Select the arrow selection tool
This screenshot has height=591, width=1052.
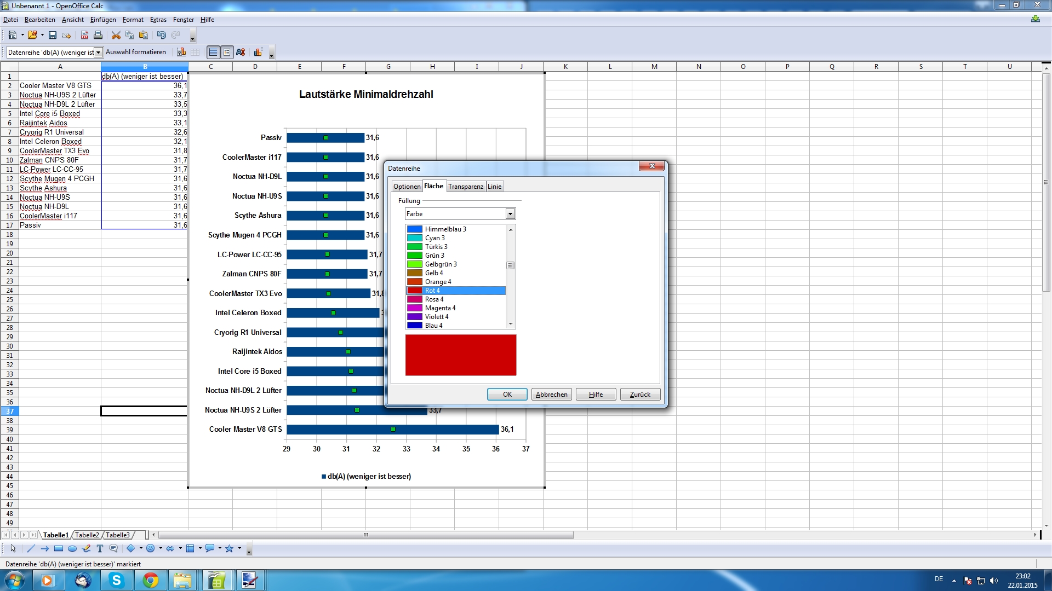click(x=13, y=548)
